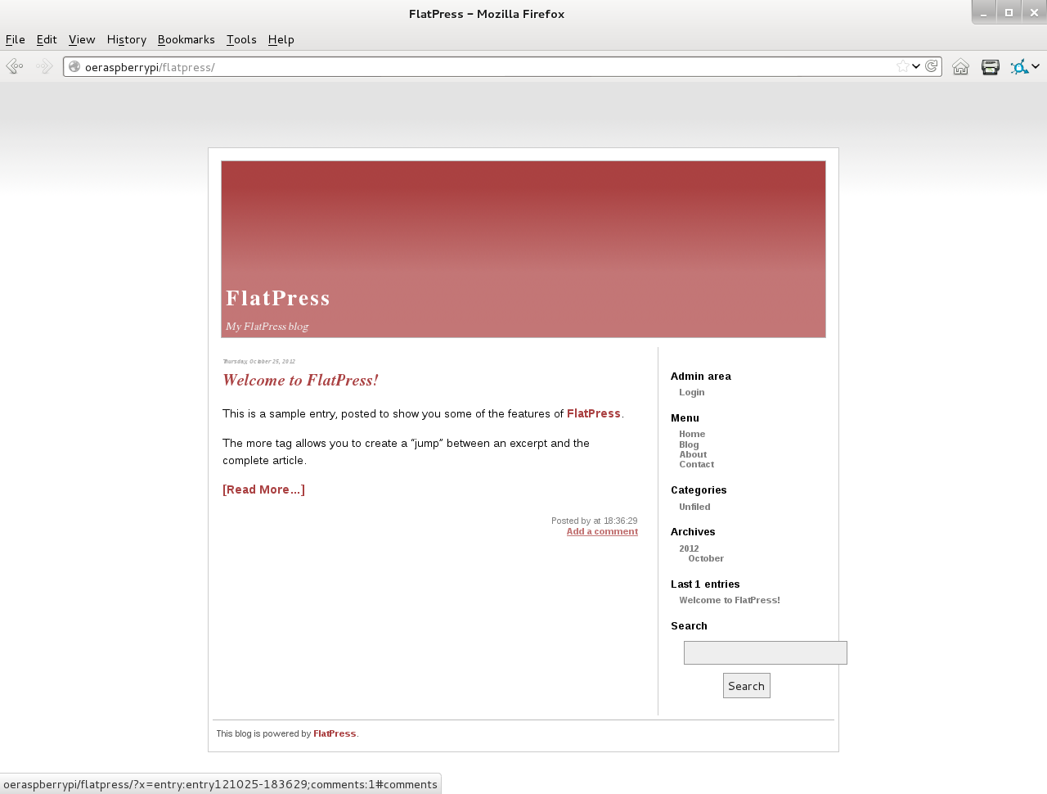The width and height of the screenshot is (1047, 794).
Task: Click the Print icon in the toolbar
Action: [x=990, y=66]
